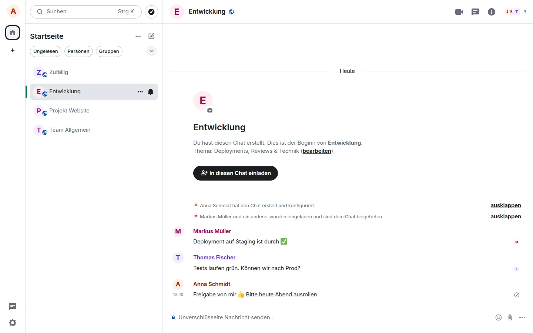
Task: Open the Zufällig room
Action: [x=94, y=73]
